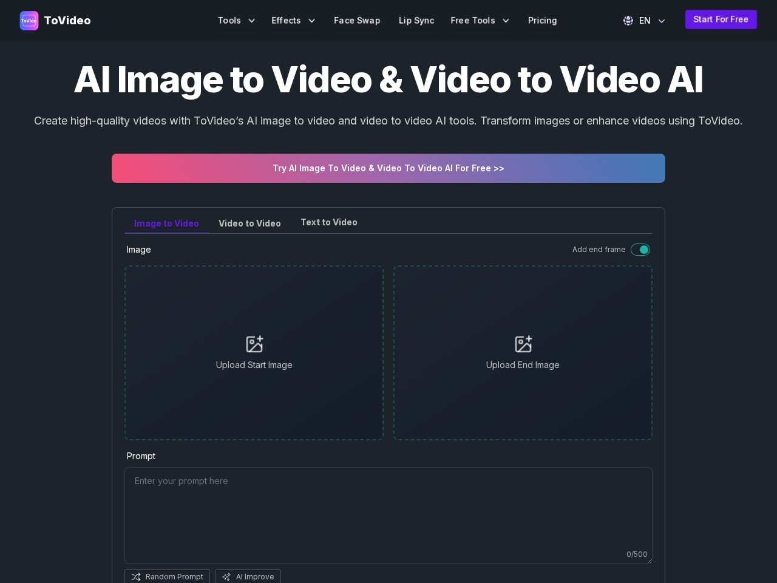Image resolution: width=777 pixels, height=583 pixels.
Task: Click the Start For Free button
Action: coord(721,19)
